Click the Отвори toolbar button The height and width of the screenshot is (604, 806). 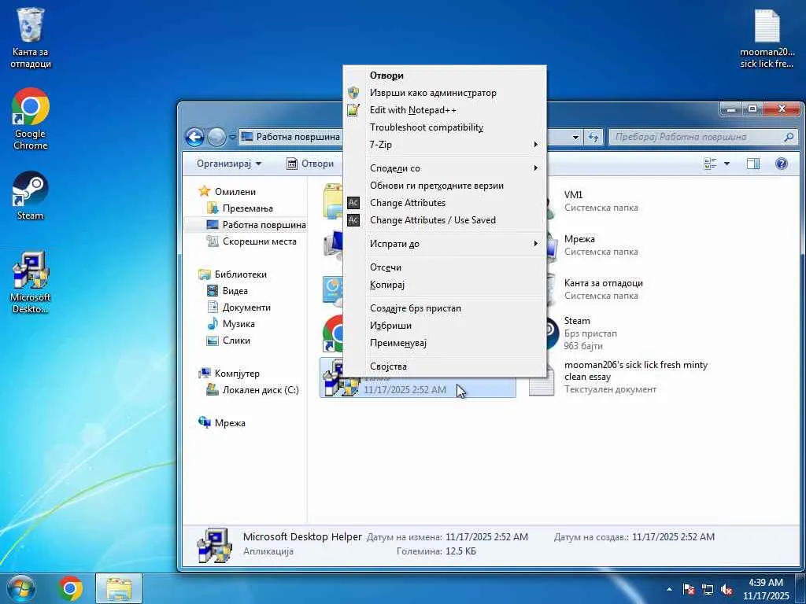click(x=310, y=164)
